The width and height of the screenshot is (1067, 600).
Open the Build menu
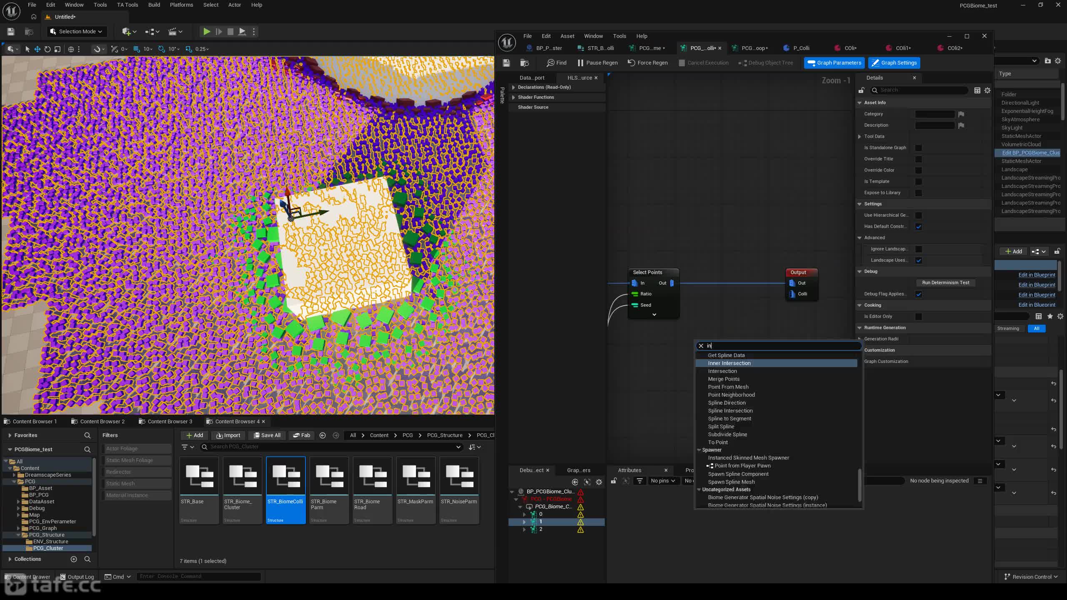point(154,5)
